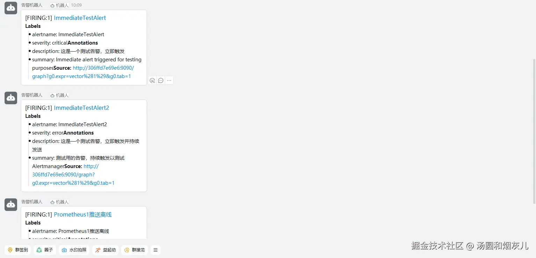
Task: Expand the hamburger menu of shortcuts
Action: [155, 250]
